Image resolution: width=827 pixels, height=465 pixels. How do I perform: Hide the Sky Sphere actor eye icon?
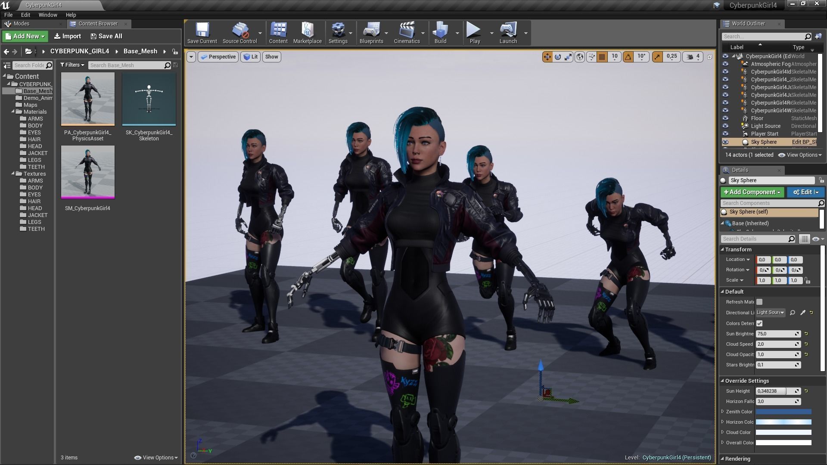pos(725,142)
